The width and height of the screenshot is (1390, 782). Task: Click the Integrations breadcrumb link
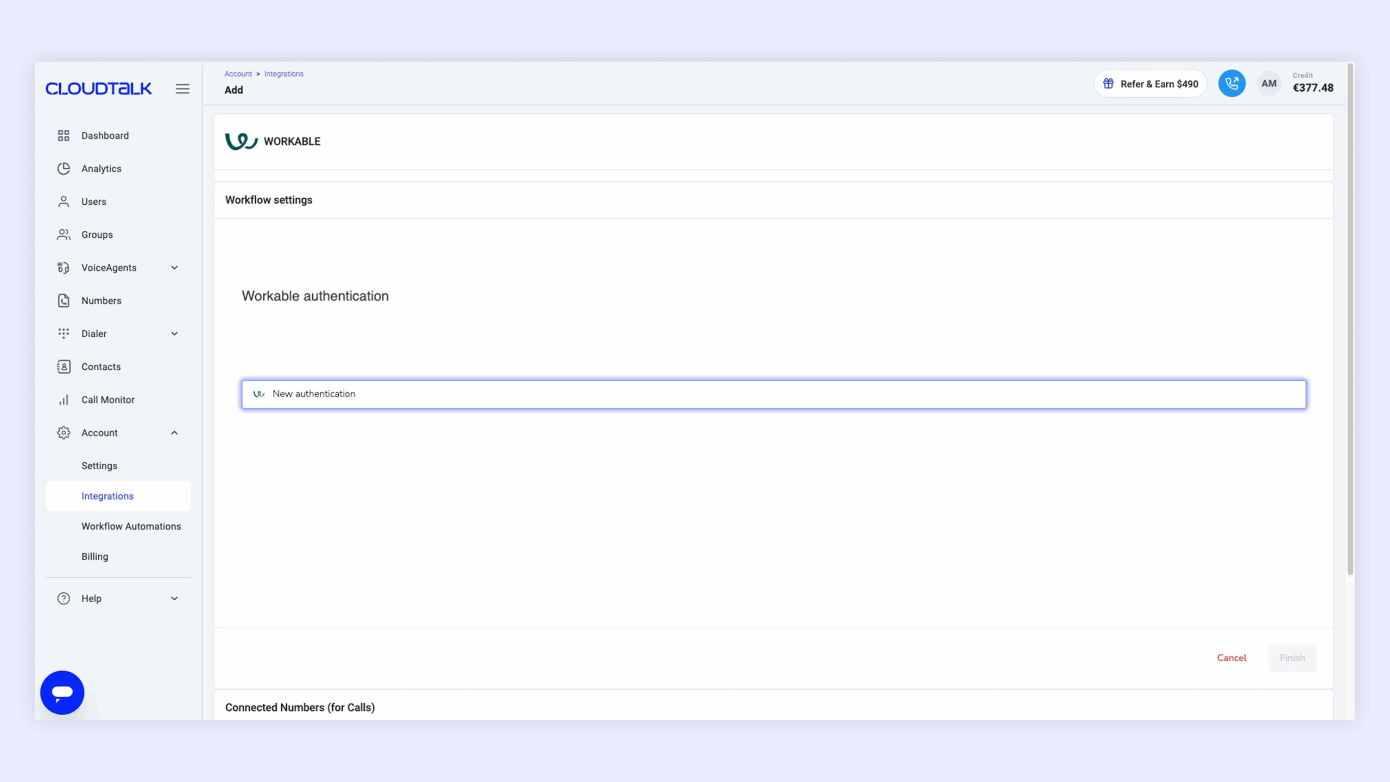point(283,74)
